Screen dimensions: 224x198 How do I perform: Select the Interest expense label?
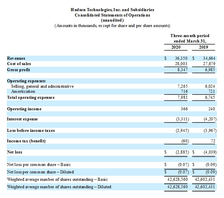(x=23, y=119)
